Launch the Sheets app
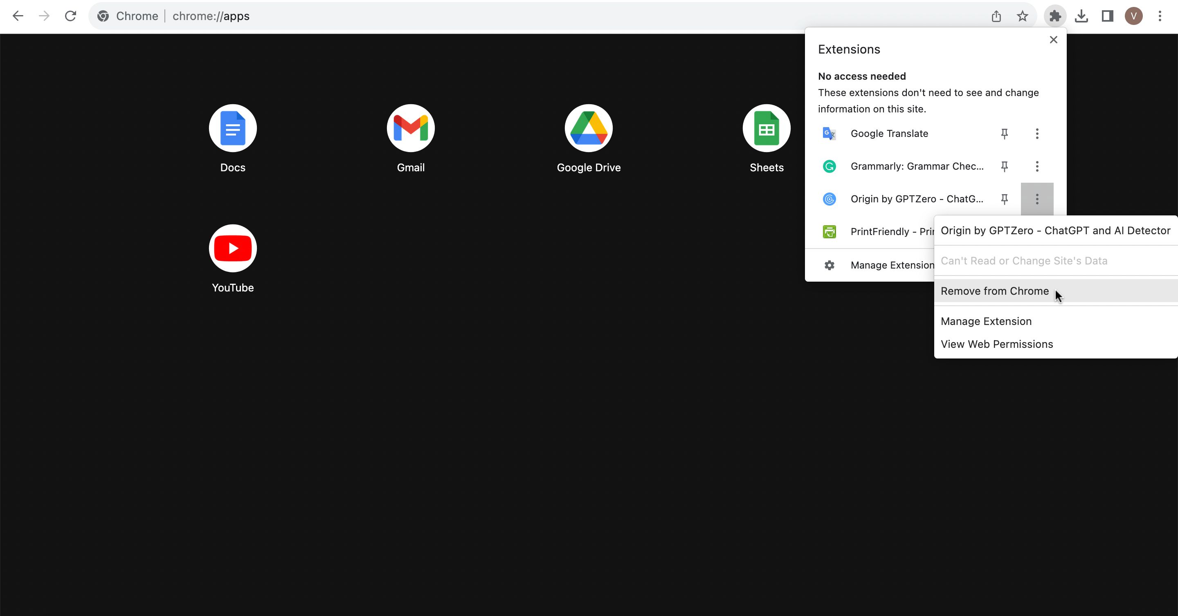Viewport: 1178px width, 616px height. point(766,128)
